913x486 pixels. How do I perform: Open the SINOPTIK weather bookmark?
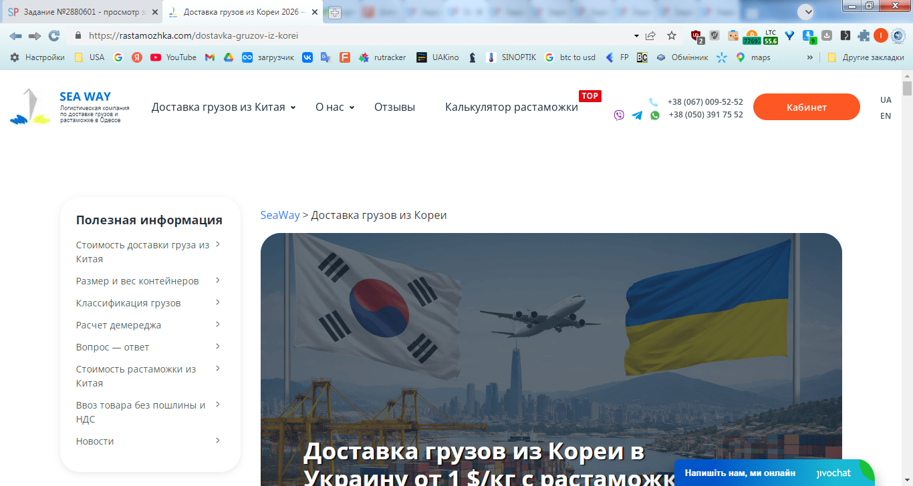(511, 57)
